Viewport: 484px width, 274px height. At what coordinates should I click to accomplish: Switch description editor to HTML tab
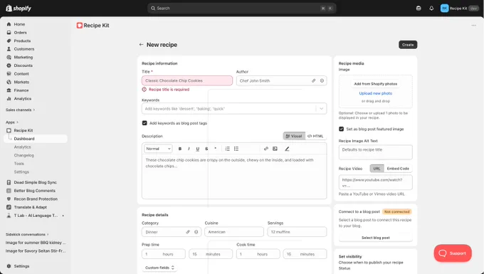point(315,136)
